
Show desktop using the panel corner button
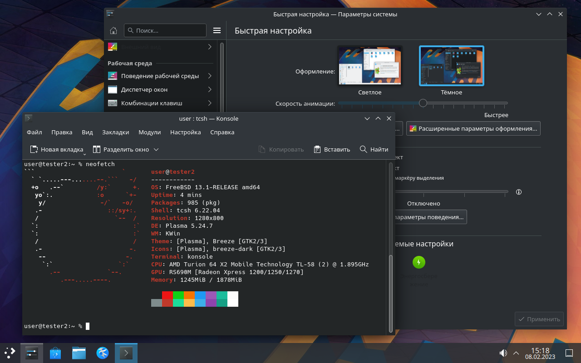click(569, 353)
